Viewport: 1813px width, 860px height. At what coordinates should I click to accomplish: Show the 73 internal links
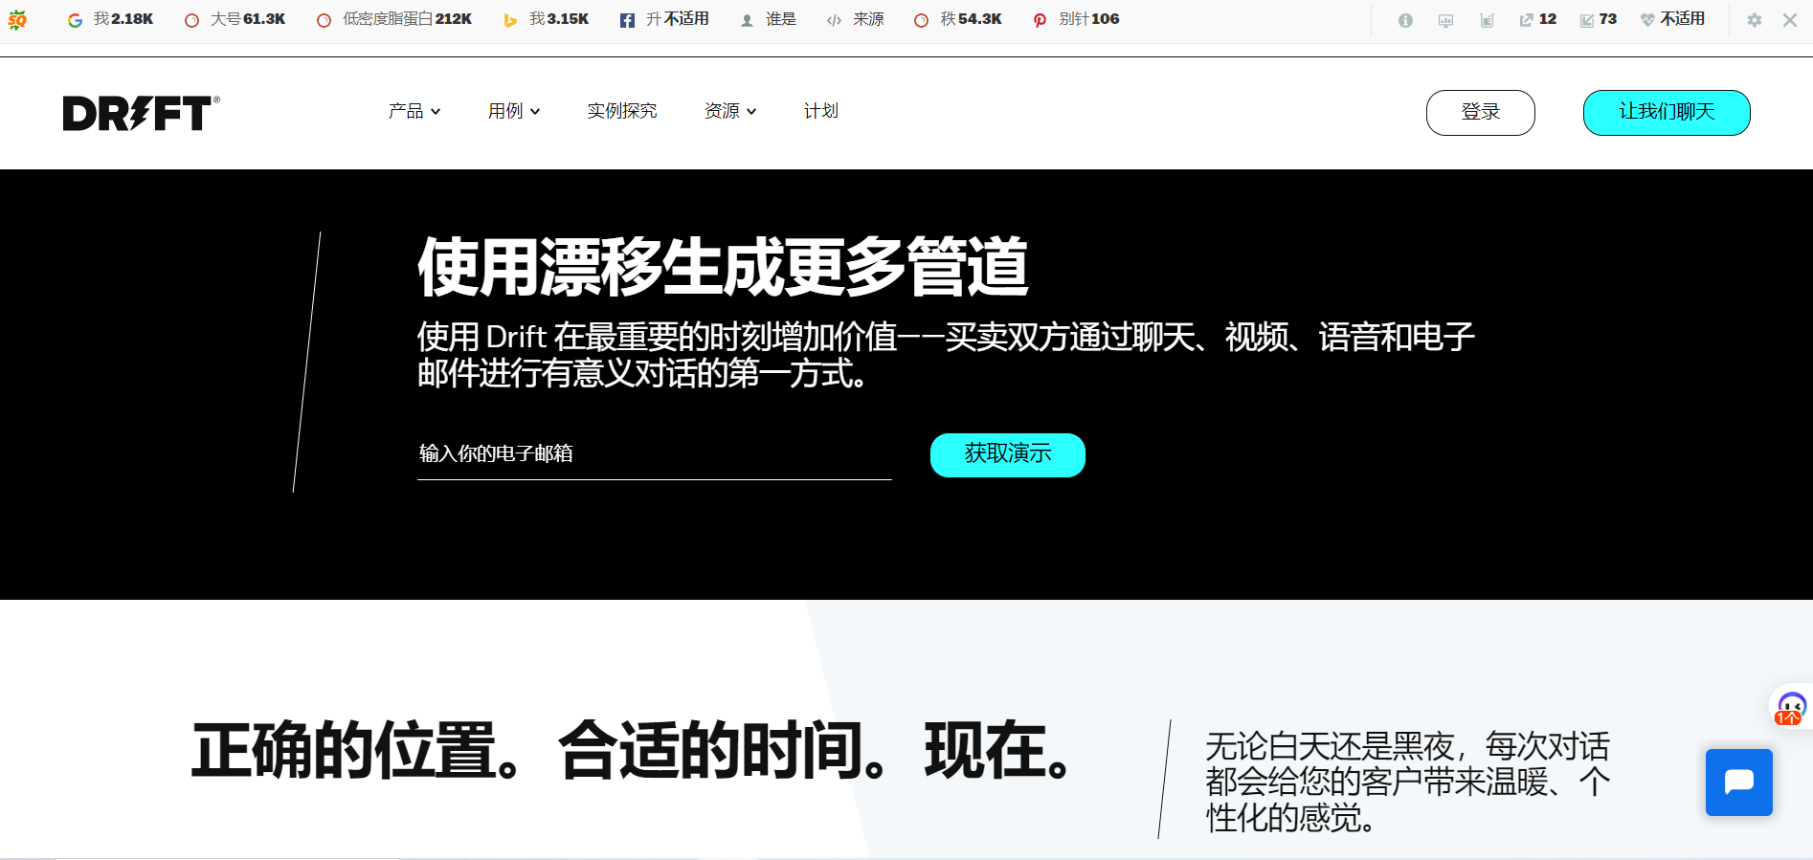(1598, 19)
